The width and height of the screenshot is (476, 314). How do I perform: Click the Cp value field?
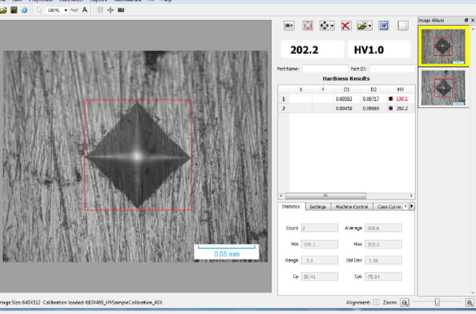click(319, 277)
